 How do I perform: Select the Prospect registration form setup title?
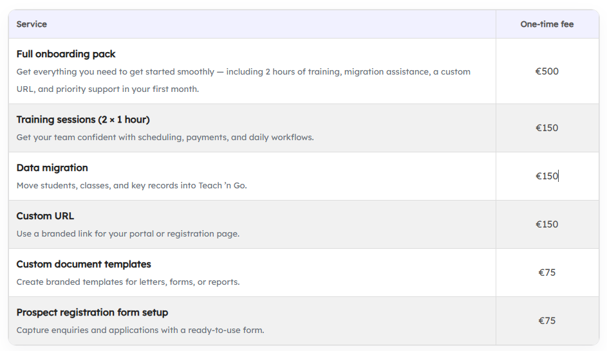click(x=92, y=312)
